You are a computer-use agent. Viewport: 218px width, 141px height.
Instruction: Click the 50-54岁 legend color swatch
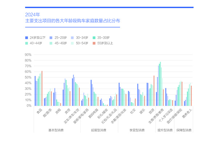(x=72, y=43)
